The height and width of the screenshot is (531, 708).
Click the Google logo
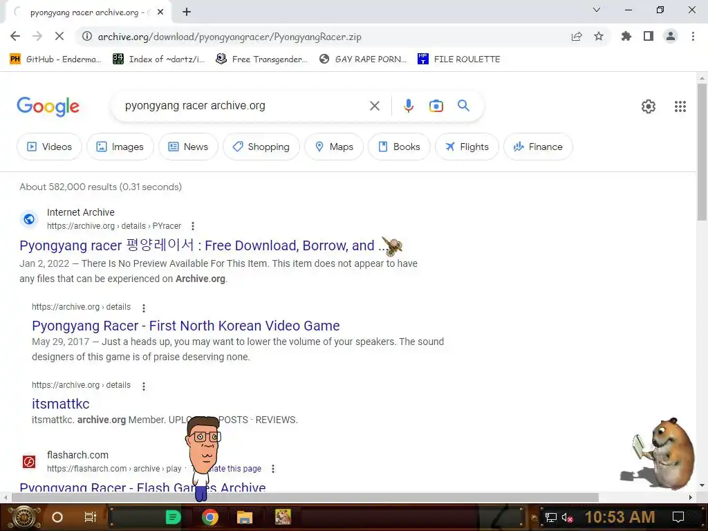pos(48,106)
